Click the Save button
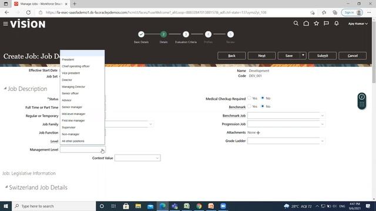This screenshot has width=376, height=211. coord(289,56)
